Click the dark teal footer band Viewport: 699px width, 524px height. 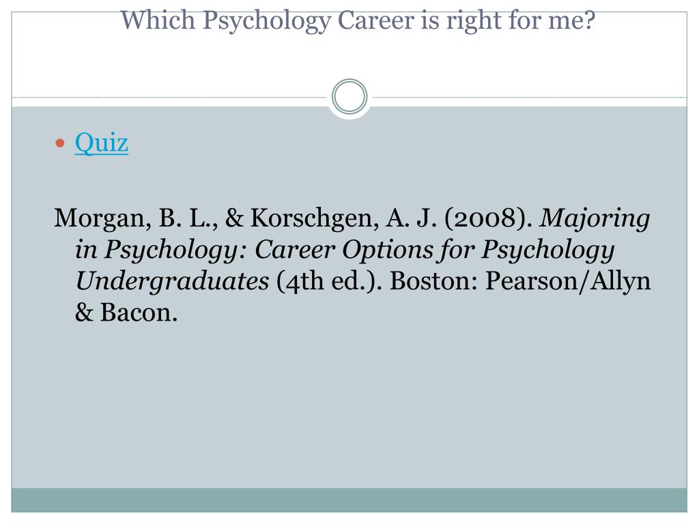click(349, 500)
